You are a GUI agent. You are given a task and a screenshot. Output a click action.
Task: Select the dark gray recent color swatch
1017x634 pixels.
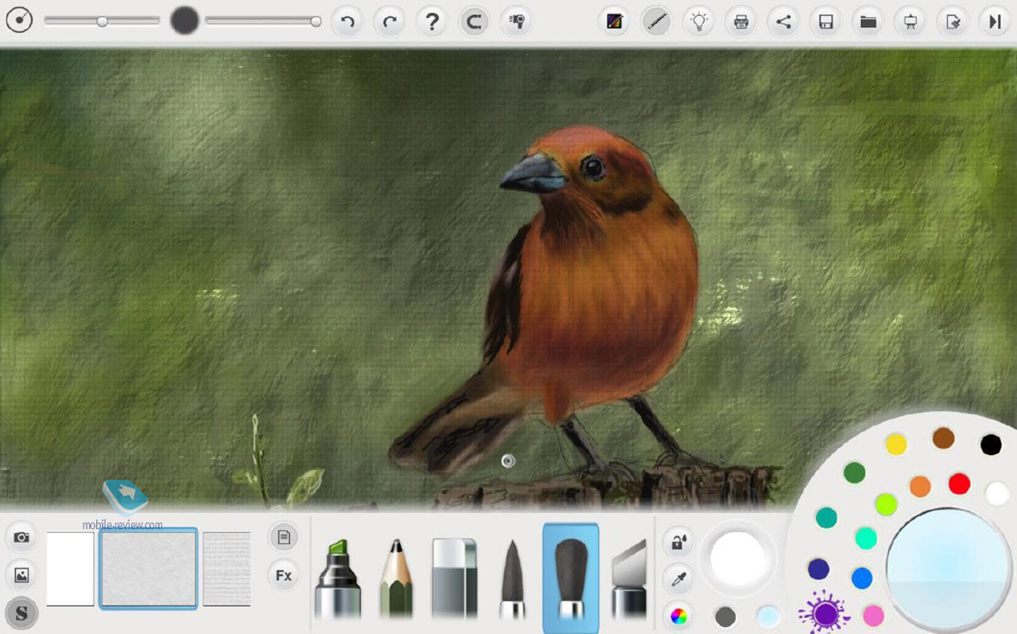click(725, 617)
